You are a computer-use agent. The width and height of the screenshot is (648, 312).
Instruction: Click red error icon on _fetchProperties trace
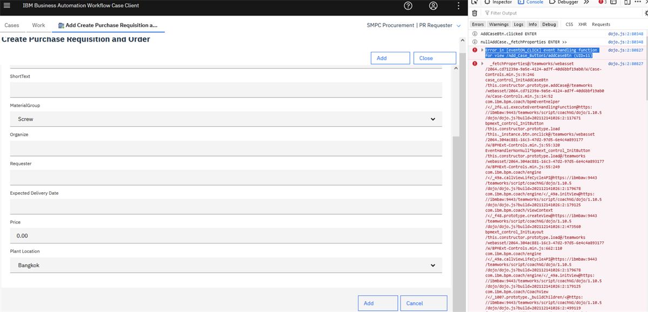coord(475,63)
